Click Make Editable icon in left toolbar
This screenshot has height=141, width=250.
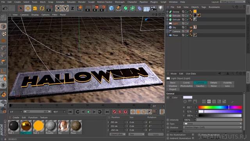(x=3, y=17)
